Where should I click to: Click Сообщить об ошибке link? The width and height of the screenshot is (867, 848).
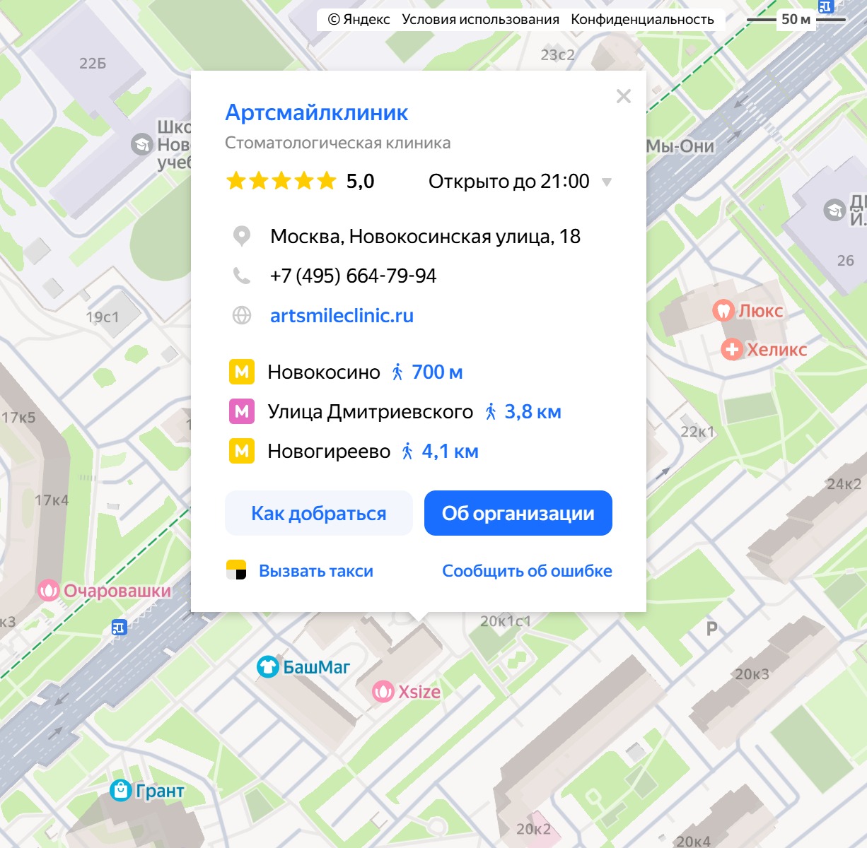(527, 571)
